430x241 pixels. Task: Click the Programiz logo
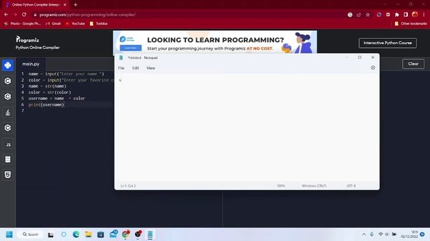(28, 39)
